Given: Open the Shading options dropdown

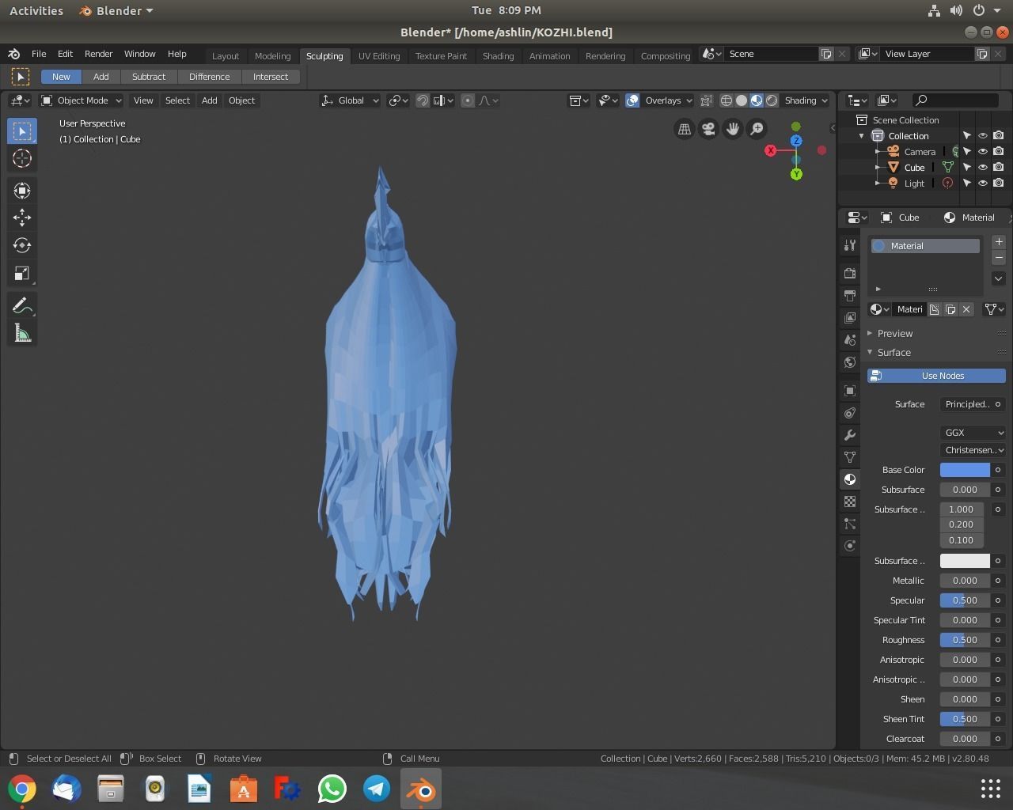Looking at the screenshot, I should click(806, 100).
